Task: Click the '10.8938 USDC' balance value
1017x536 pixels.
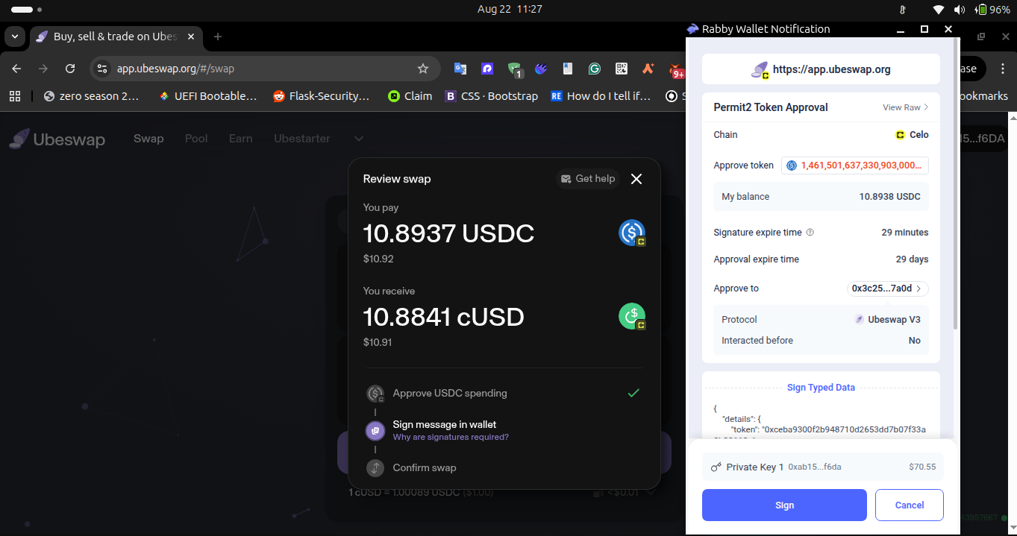Action: click(889, 197)
